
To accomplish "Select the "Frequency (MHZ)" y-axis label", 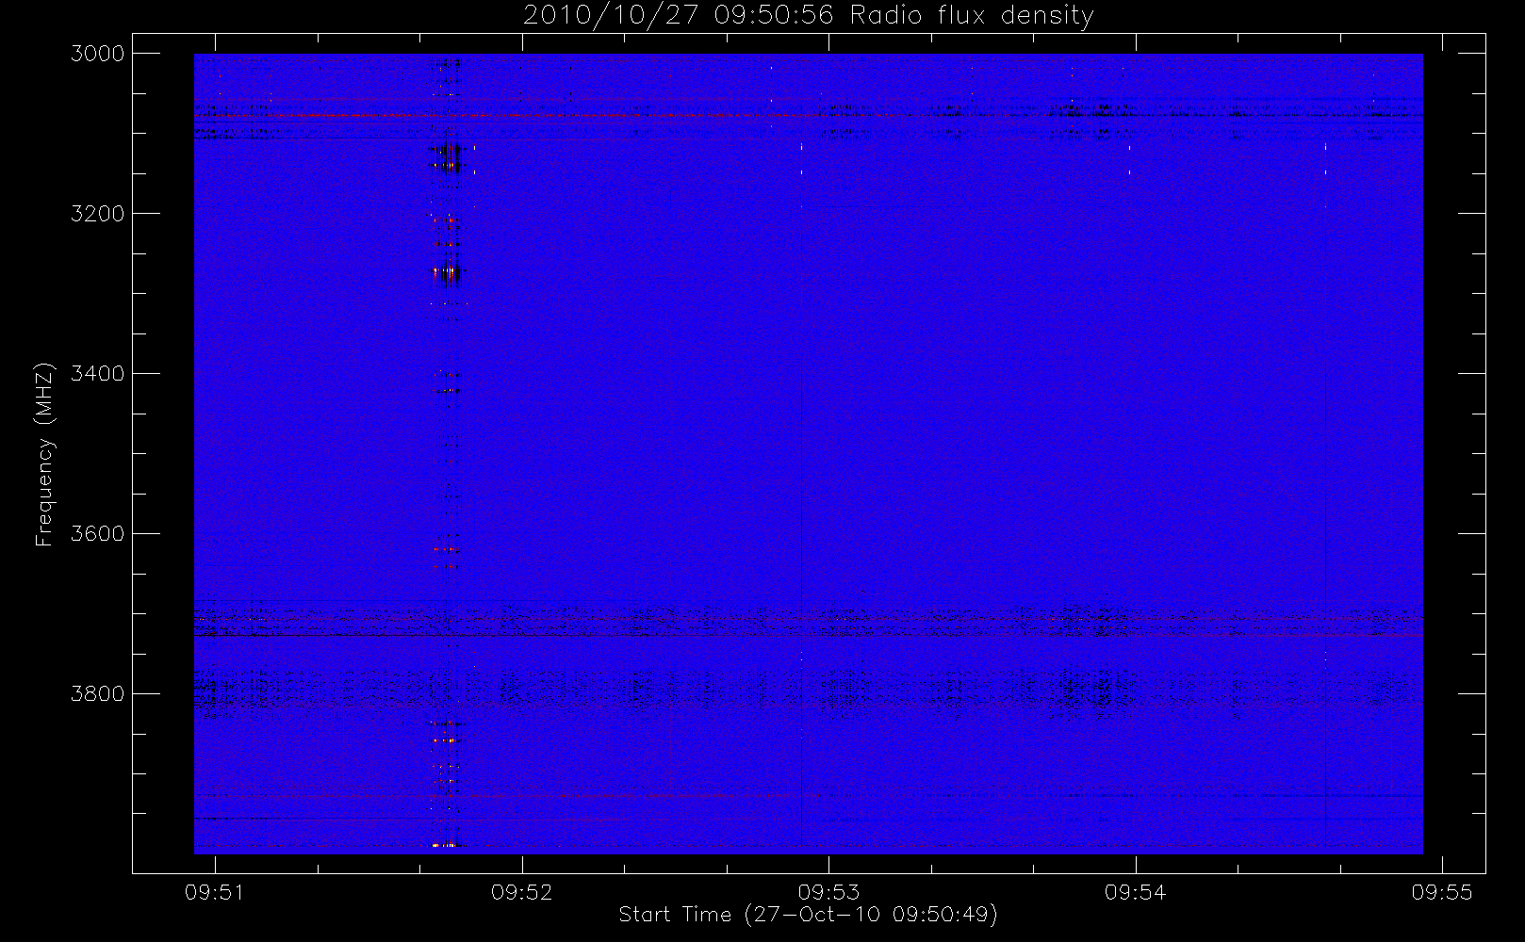I will [43, 454].
